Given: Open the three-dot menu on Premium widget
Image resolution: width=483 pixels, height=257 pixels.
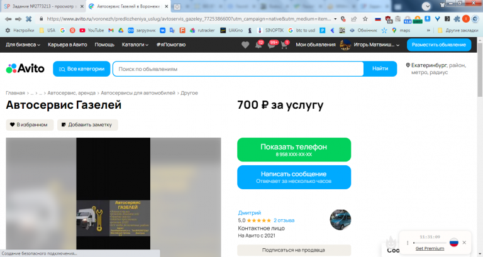Looking at the screenshot, I should [408, 243].
